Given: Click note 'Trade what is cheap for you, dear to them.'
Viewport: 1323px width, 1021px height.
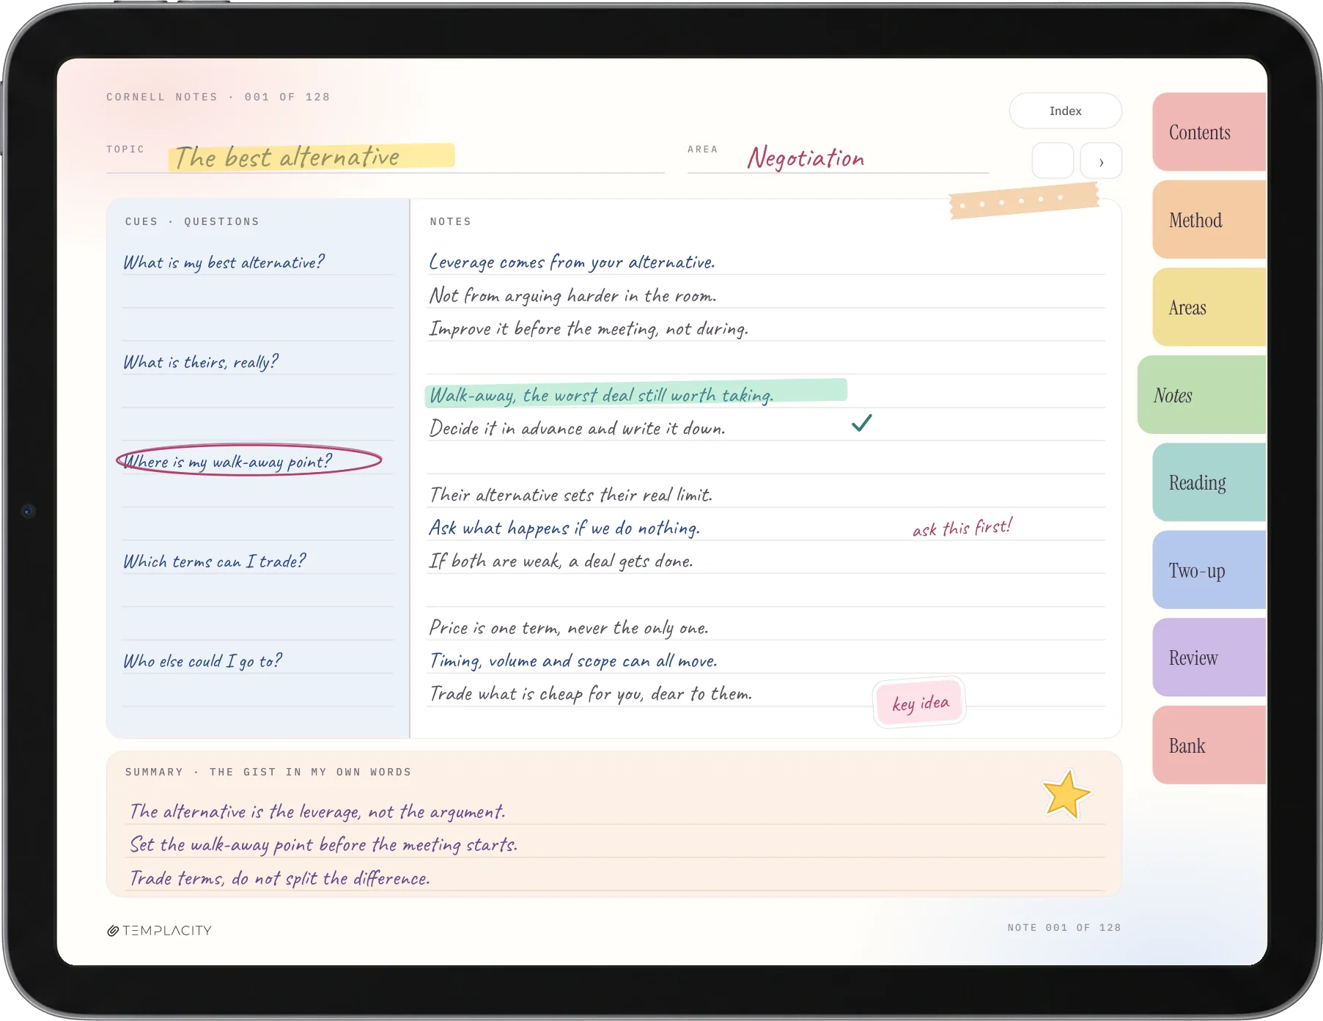Looking at the screenshot, I should [x=591, y=694].
